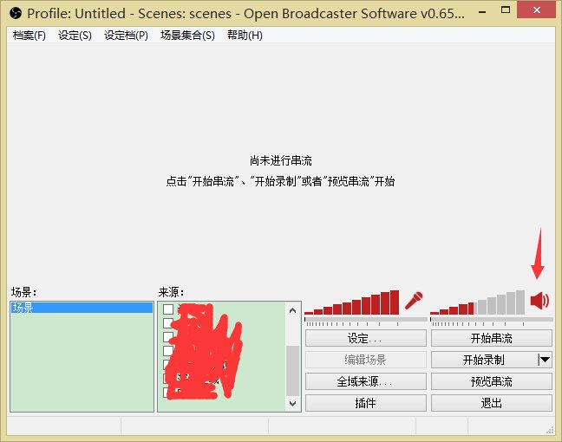Toggle the second source checkbox
562x442 pixels.
pyautogui.click(x=168, y=323)
